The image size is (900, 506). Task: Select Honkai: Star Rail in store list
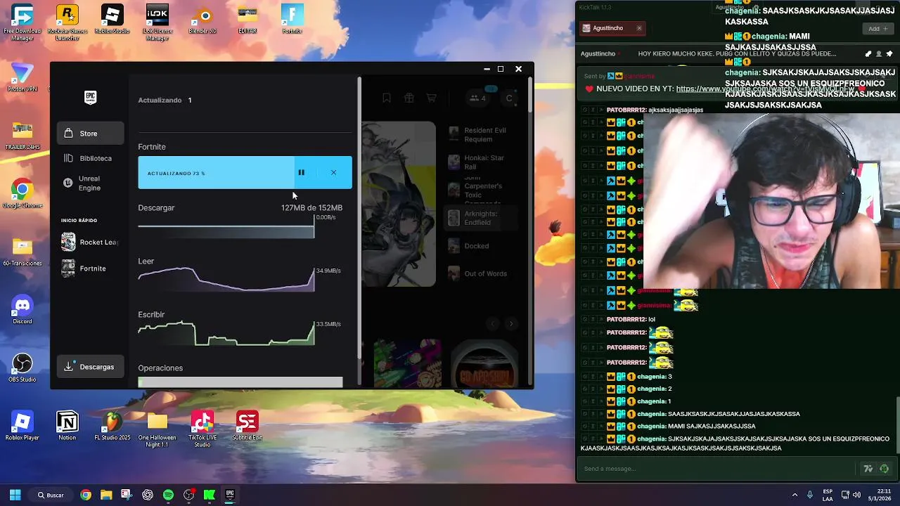click(x=482, y=162)
